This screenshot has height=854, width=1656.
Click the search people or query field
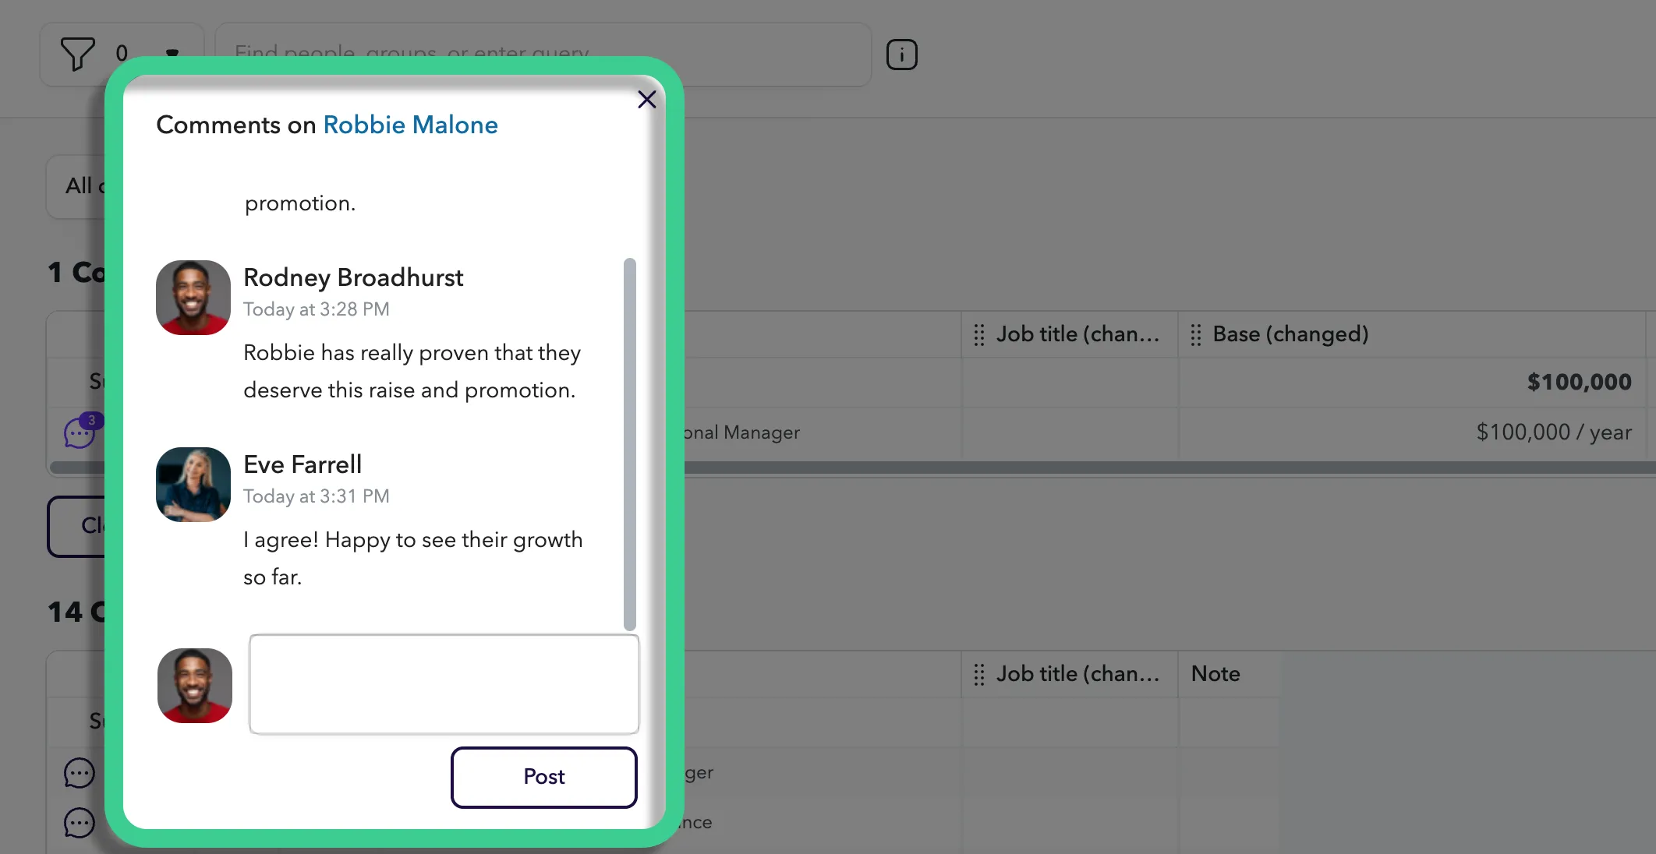(x=543, y=54)
